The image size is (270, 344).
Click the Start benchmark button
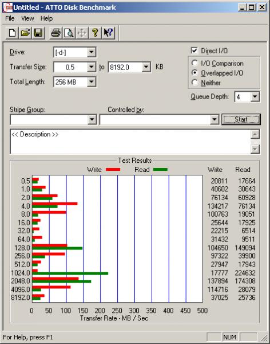pyautogui.click(x=241, y=119)
